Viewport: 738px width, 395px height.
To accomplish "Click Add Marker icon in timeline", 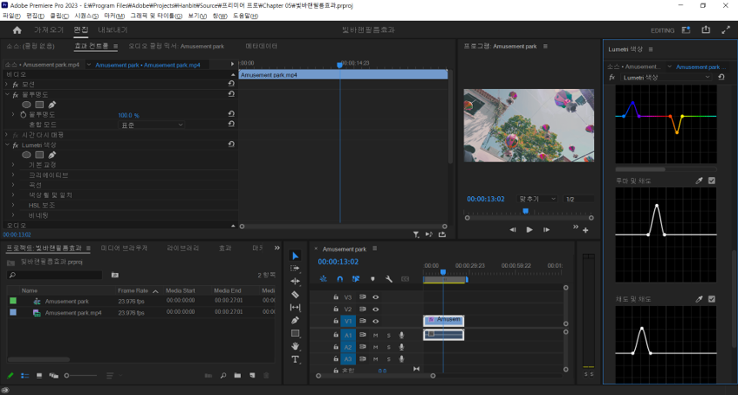I will pyautogui.click(x=372, y=279).
